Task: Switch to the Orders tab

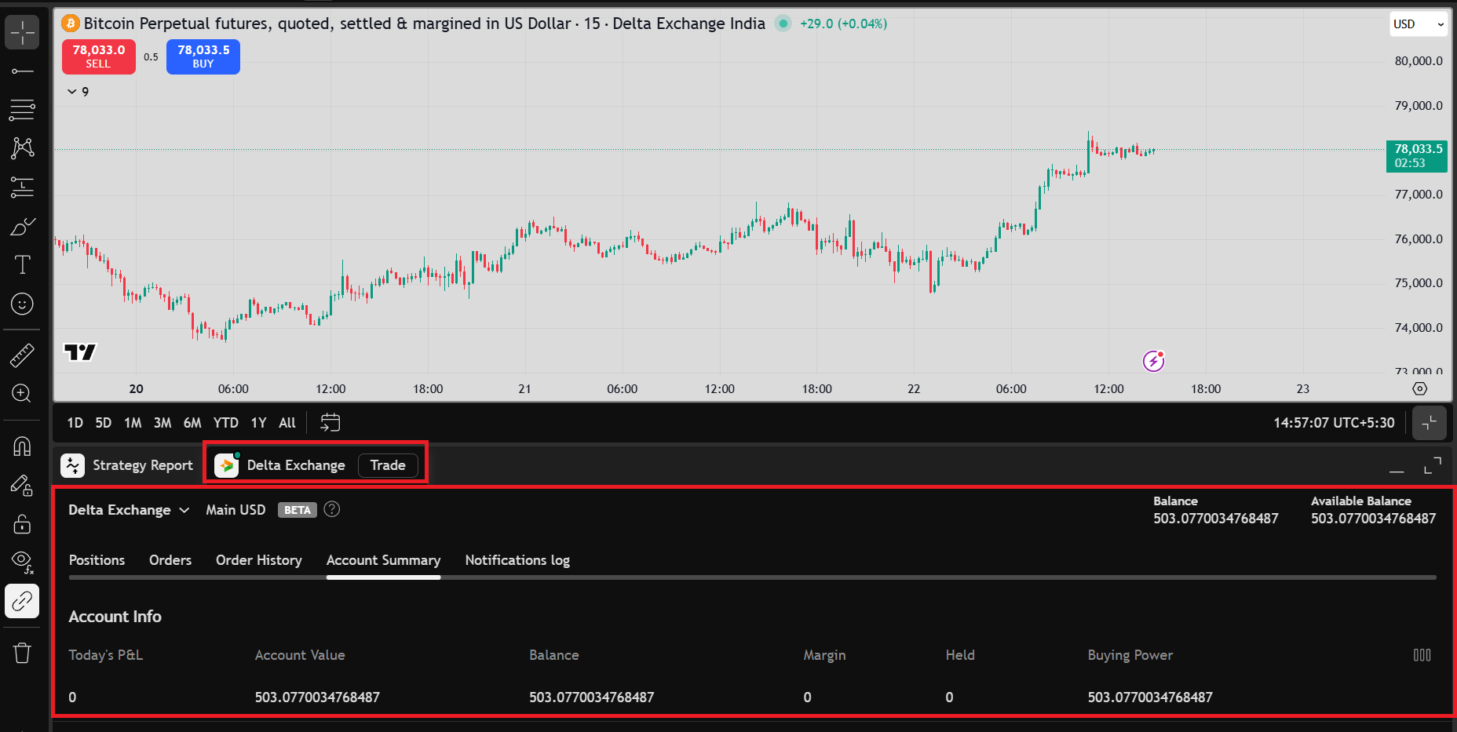Action: (170, 560)
